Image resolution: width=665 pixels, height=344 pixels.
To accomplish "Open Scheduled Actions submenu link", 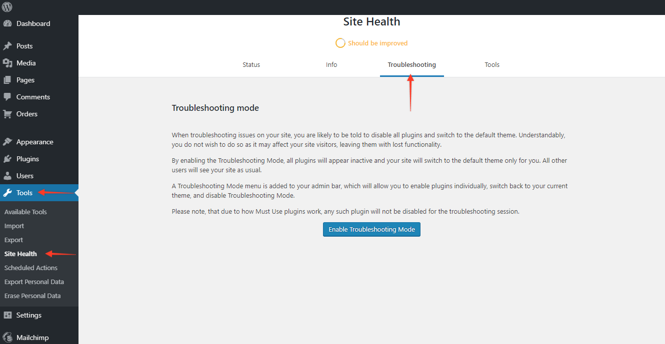I will coord(31,268).
